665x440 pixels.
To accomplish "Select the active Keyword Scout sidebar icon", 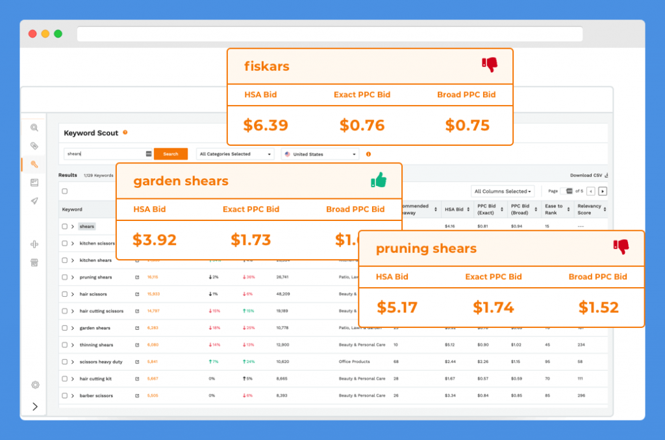I will 34,164.
